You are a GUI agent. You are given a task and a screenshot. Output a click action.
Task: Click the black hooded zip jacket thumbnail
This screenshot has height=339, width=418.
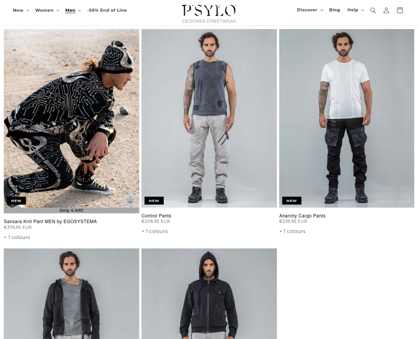pos(209,294)
